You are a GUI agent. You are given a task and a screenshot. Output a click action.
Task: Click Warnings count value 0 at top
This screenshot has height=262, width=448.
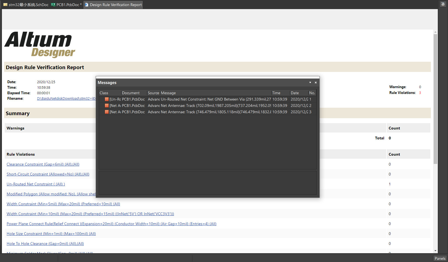pos(420,87)
